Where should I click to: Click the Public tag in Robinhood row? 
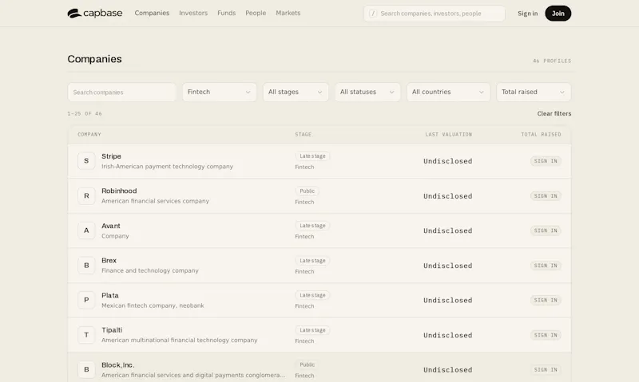click(x=308, y=191)
